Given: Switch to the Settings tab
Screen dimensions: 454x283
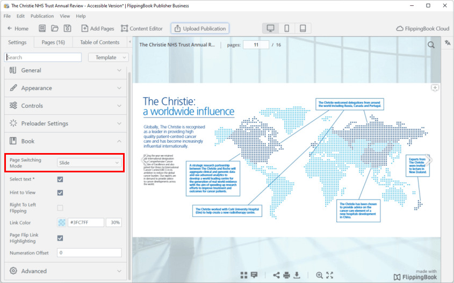Looking at the screenshot, I should 17,42.
